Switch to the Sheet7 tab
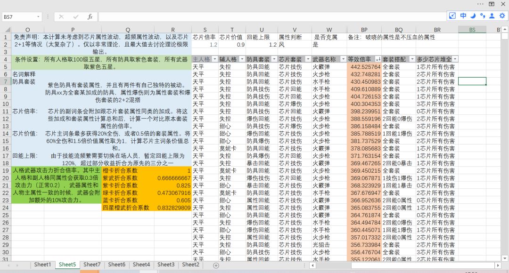 pos(92,265)
